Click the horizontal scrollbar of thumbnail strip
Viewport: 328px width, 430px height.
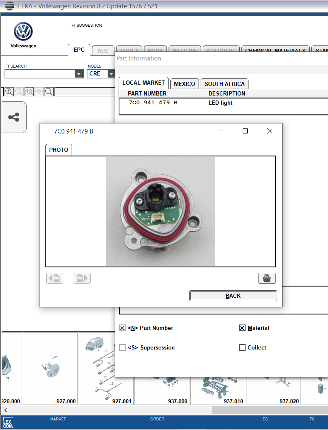click(x=270, y=410)
